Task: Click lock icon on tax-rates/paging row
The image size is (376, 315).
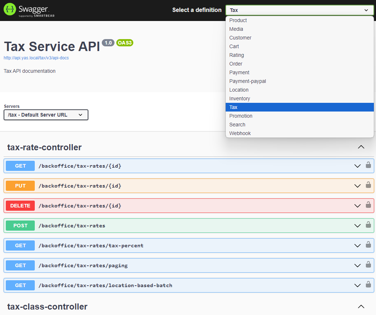Action: (x=368, y=265)
